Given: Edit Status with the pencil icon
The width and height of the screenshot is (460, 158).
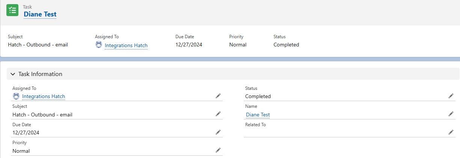Looking at the screenshot, I should 451,96.
